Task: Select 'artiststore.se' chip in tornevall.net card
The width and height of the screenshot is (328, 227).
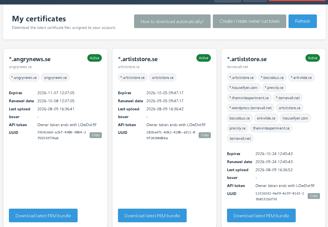Action: [x=290, y=108]
